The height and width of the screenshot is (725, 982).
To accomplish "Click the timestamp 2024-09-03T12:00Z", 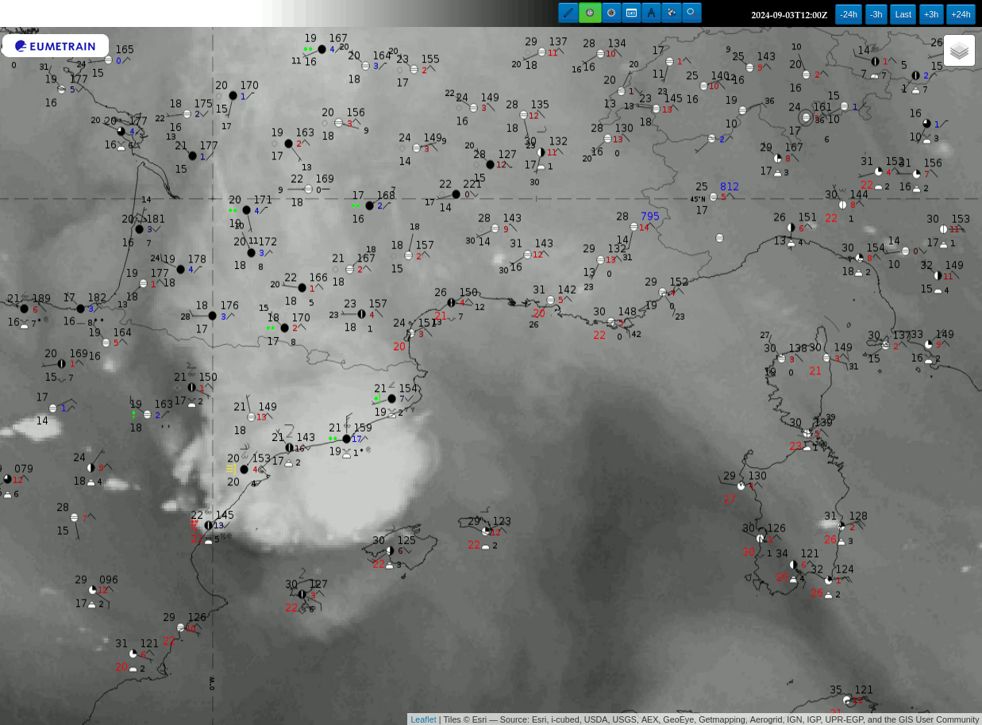I will click(x=789, y=15).
